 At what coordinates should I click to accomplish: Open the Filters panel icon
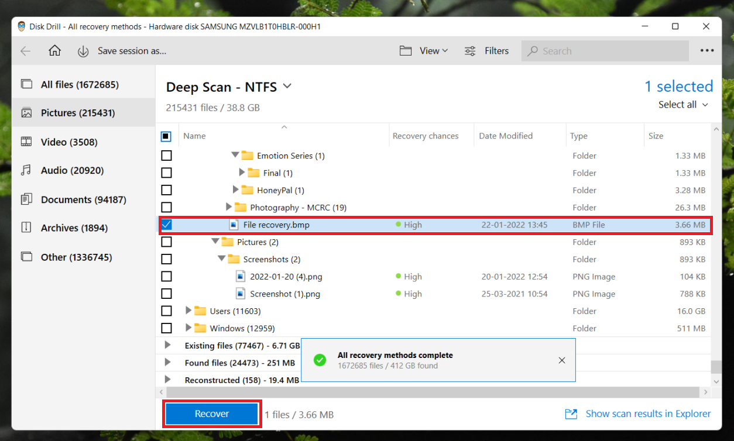point(469,51)
